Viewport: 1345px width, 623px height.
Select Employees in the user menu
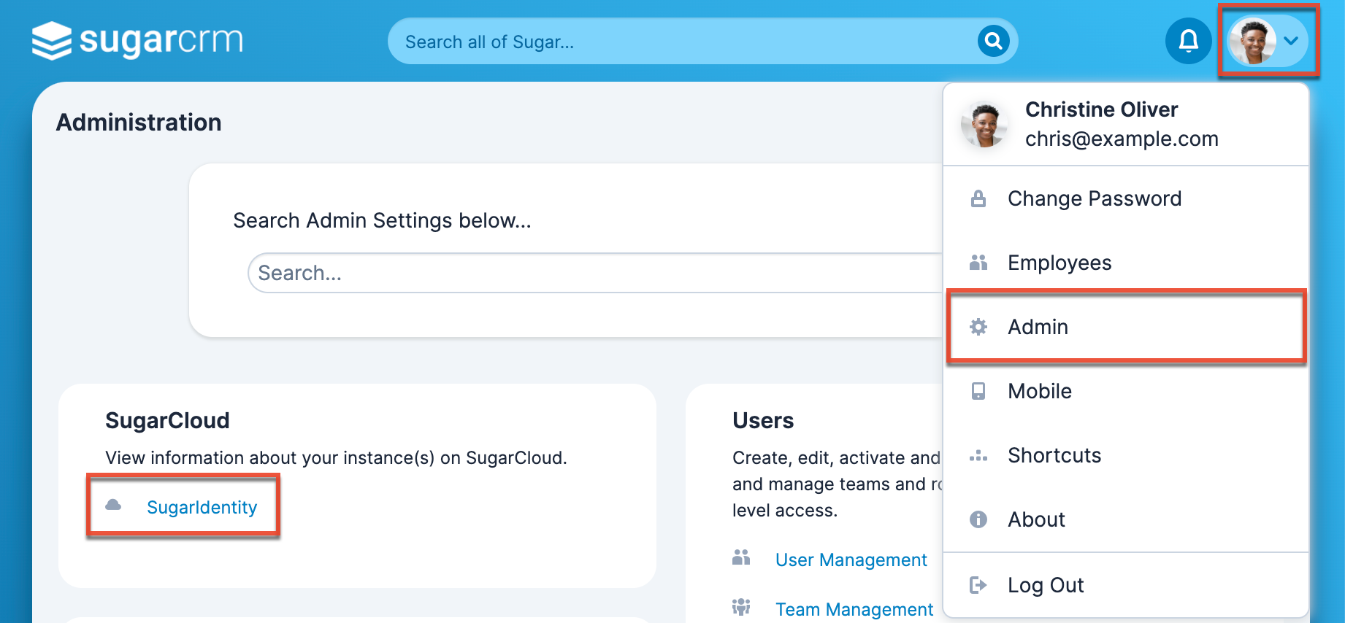pos(1126,263)
